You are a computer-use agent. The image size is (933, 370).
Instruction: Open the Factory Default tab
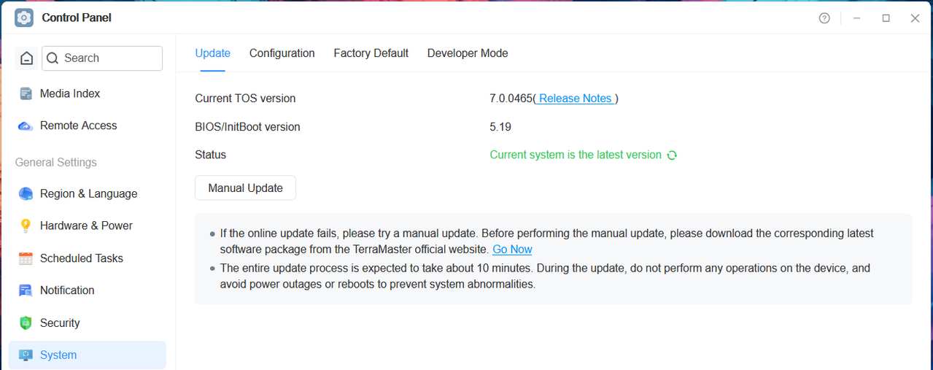371,53
